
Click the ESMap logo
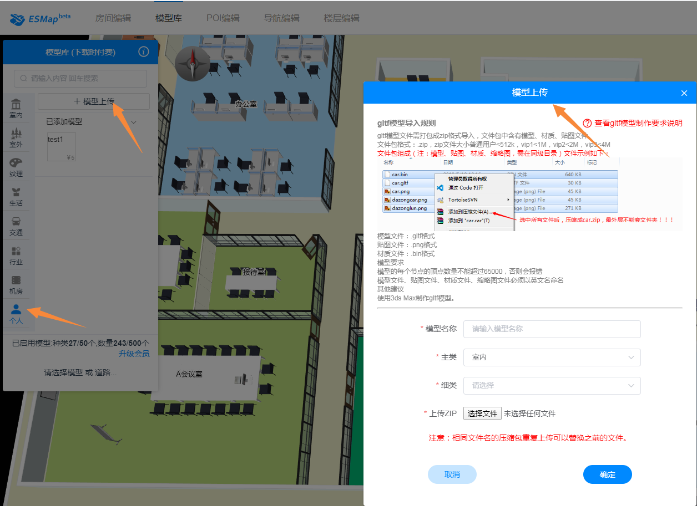40,19
